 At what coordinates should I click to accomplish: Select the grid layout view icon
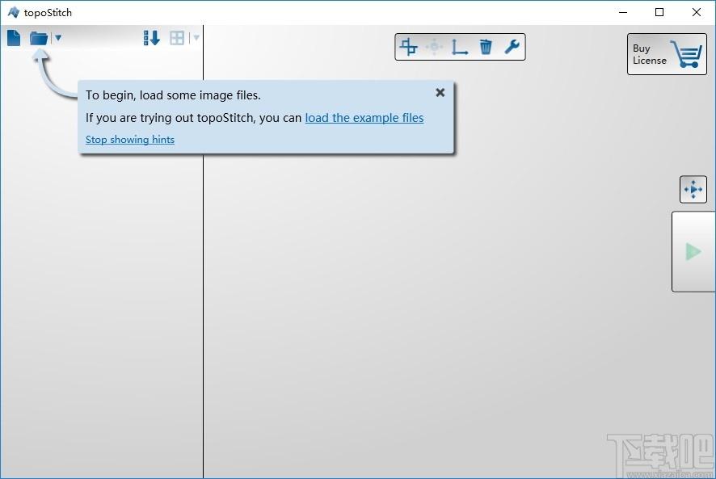[x=177, y=38]
